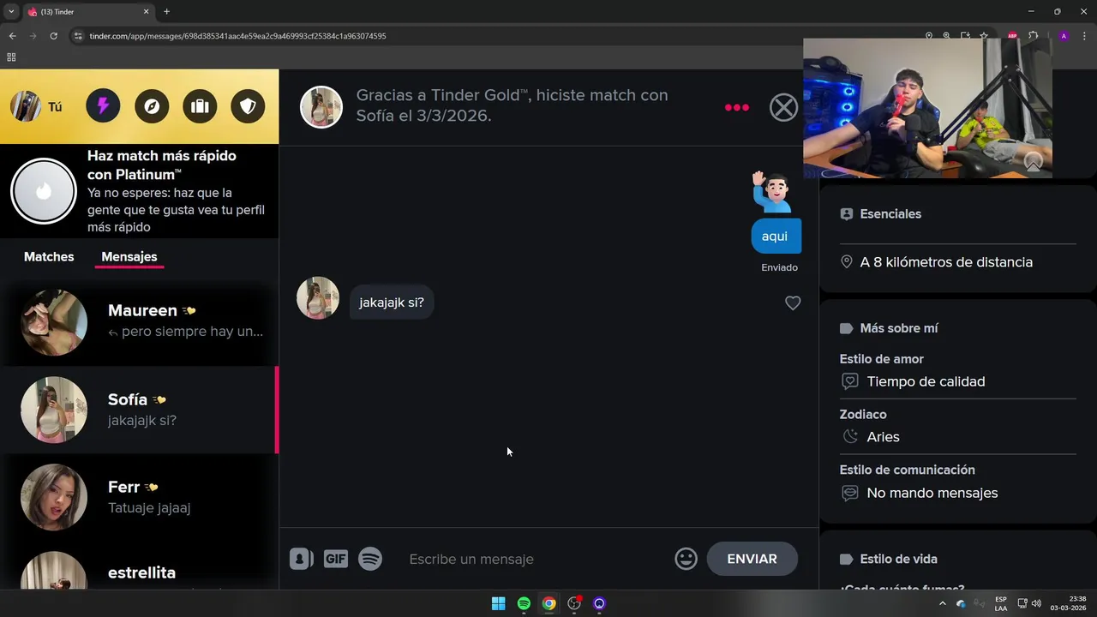Open Sofía's profile photo in chat header
Image resolution: width=1097 pixels, height=617 pixels.
321,107
